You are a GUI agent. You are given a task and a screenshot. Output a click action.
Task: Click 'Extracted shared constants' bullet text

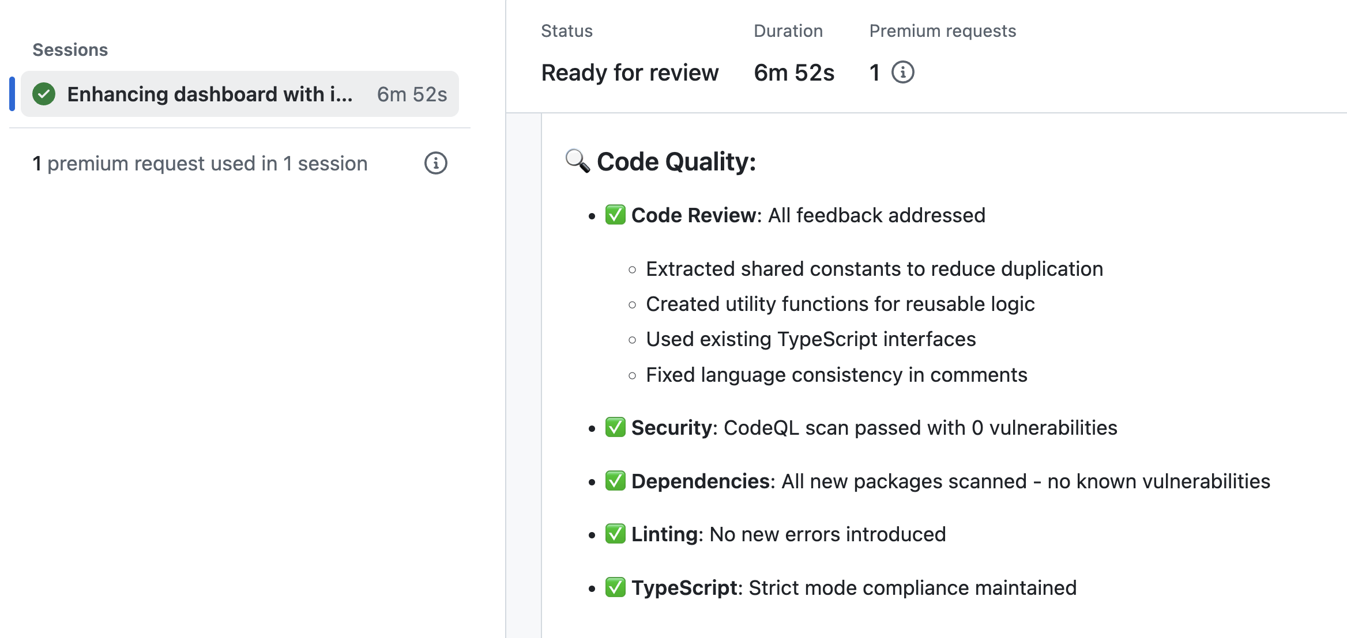[x=874, y=269]
